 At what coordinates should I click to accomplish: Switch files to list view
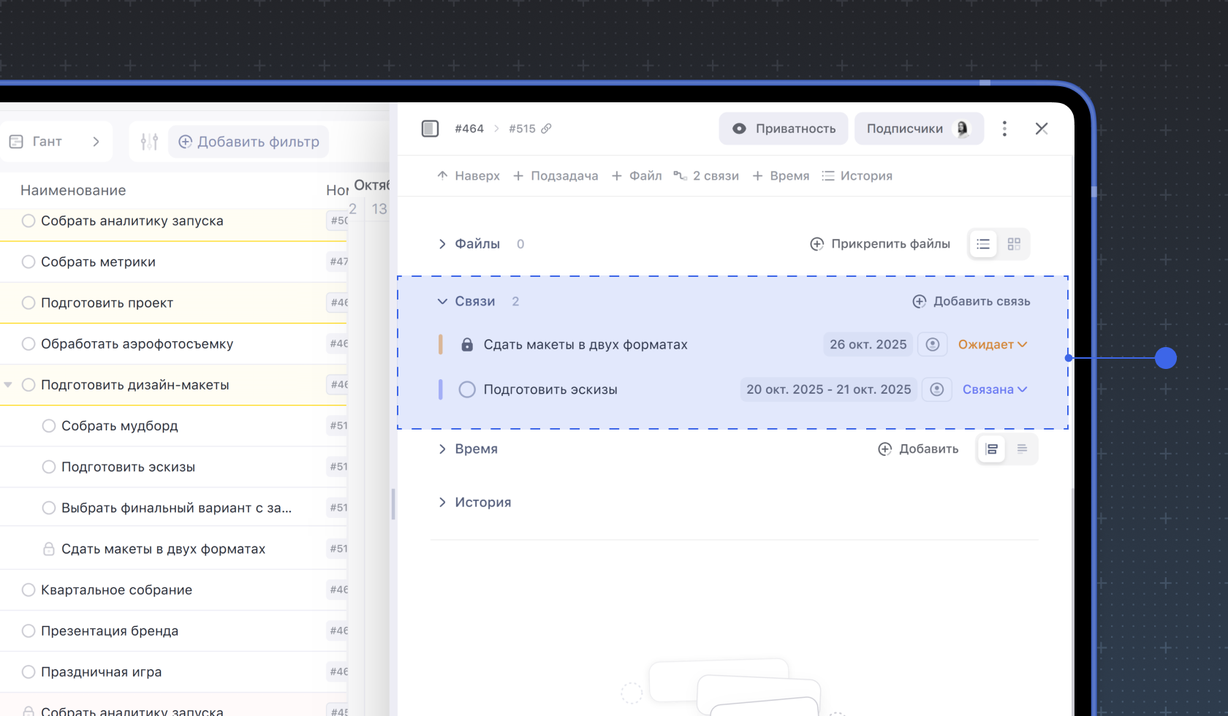click(x=983, y=244)
